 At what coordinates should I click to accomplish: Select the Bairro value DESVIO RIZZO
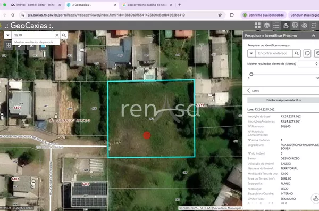tap(290, 158)
